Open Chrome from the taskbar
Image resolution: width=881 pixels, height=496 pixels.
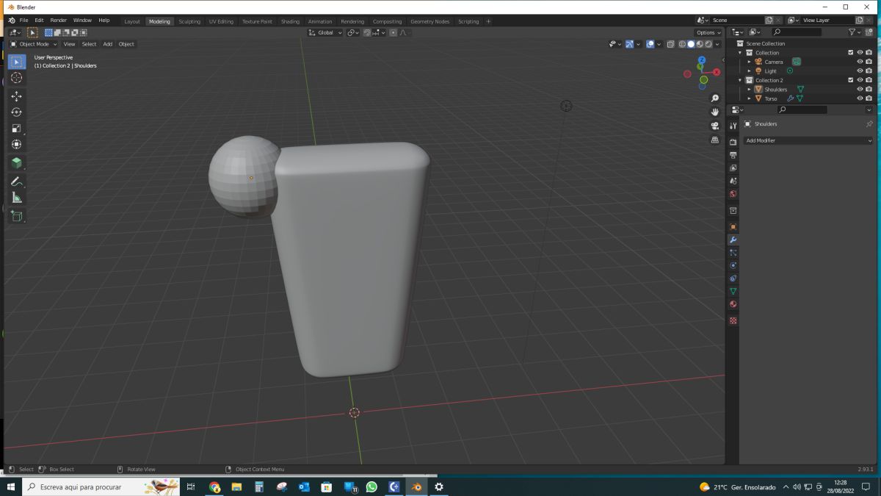pyautogui.click(x=214, y=486)
